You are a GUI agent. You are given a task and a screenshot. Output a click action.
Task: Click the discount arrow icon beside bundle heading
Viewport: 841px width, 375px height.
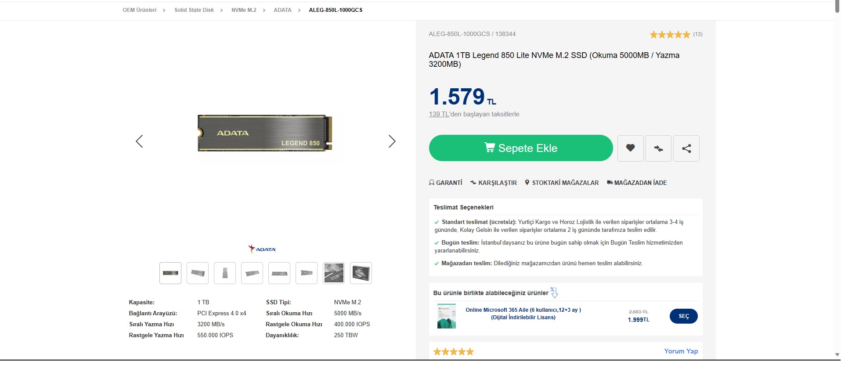pyautogui.click(x=554, y=292)
